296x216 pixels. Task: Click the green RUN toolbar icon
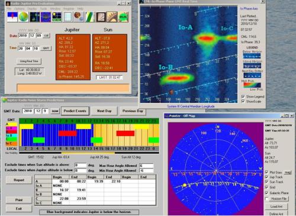click(x=123, y=17)
